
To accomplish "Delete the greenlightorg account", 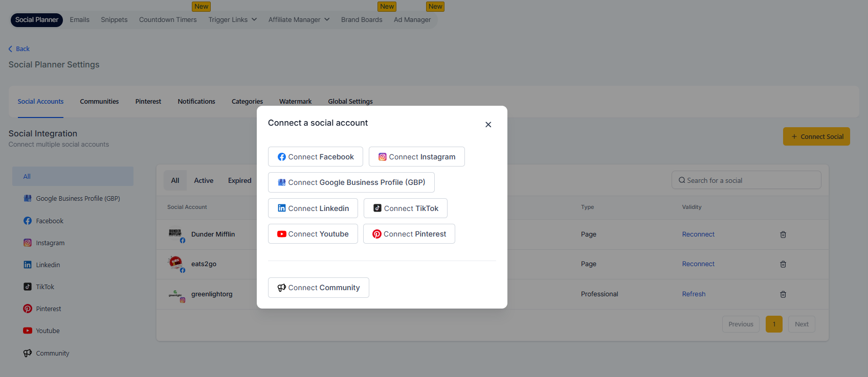I will click(x=783, y=294).
